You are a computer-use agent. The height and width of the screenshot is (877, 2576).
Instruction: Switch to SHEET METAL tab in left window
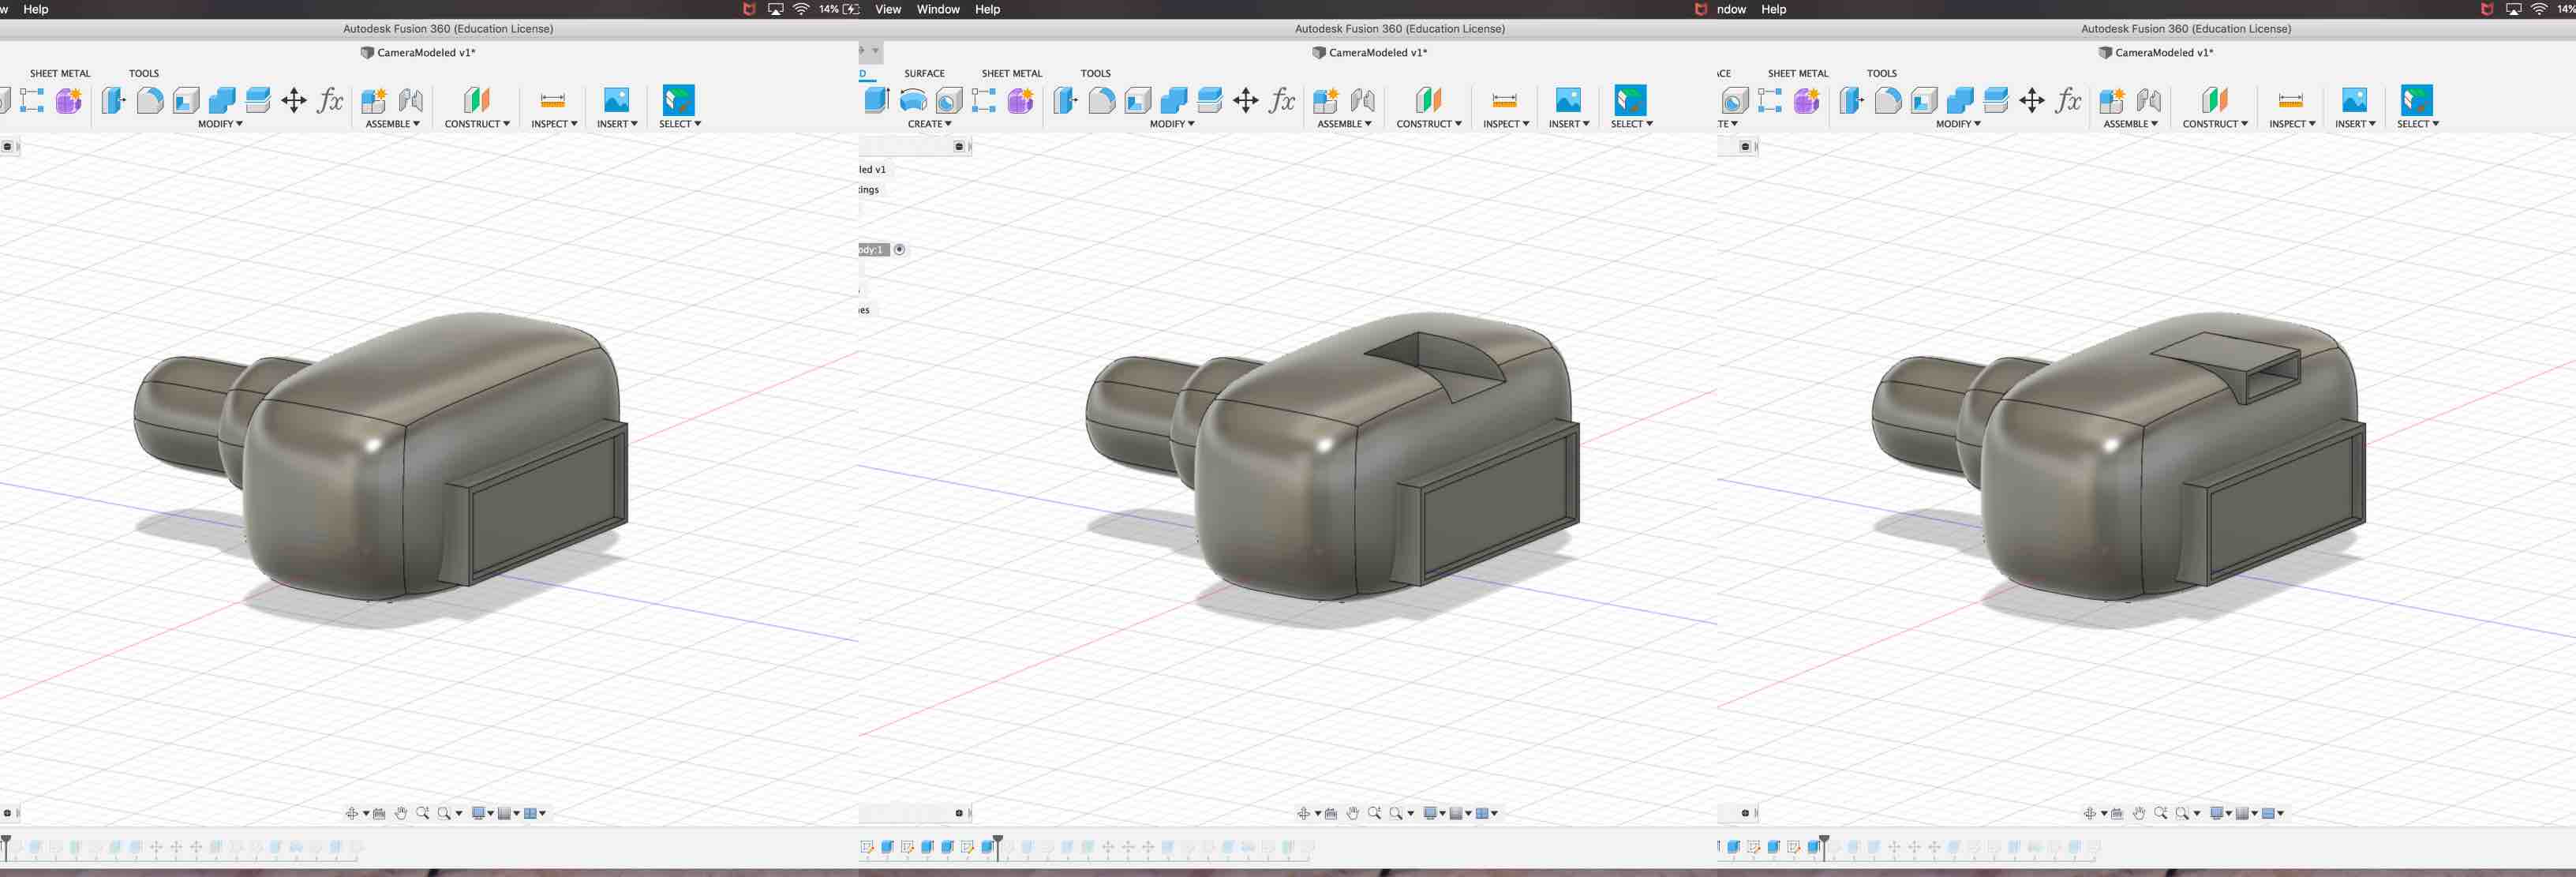tap(60, 73)
